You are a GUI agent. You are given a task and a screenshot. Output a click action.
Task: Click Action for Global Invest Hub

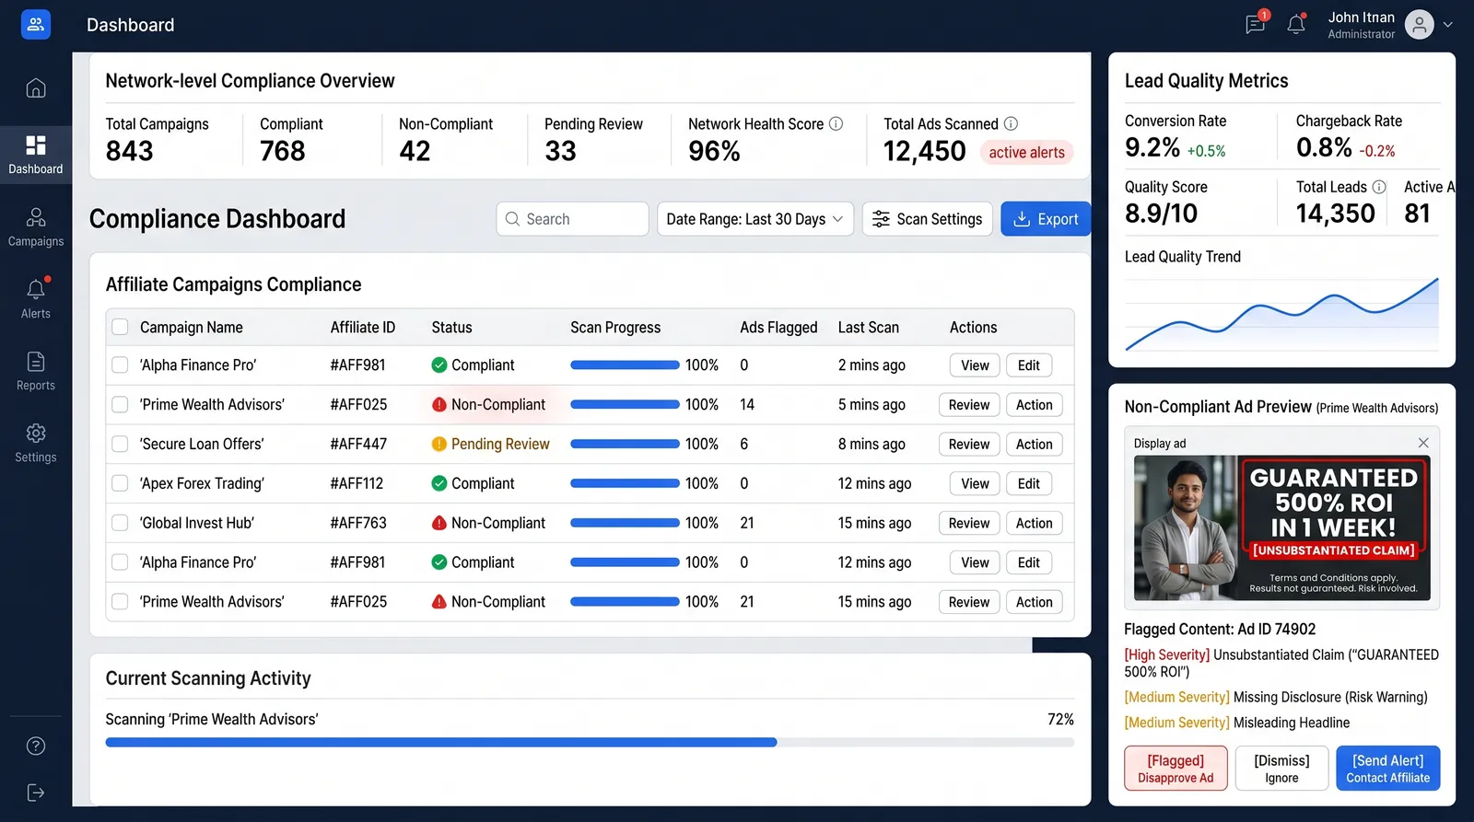[x=1034, y=523]
